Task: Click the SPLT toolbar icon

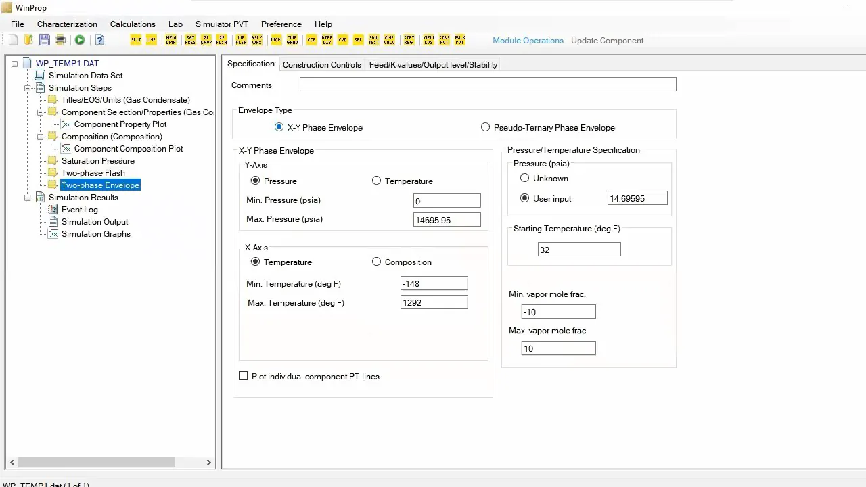Action: point(136,41)
